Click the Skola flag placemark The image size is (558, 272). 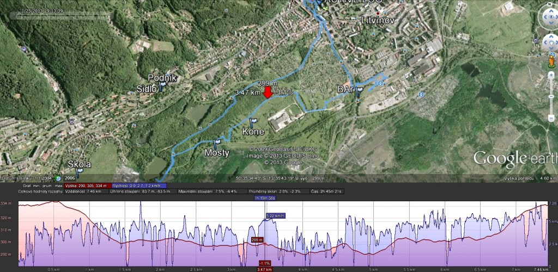[x=79, y=172]
